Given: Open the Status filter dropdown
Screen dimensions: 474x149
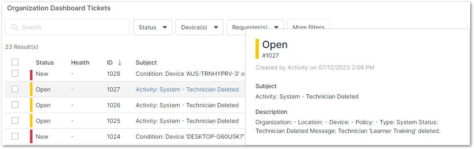Looking at the screenshot, I should 153,27.
